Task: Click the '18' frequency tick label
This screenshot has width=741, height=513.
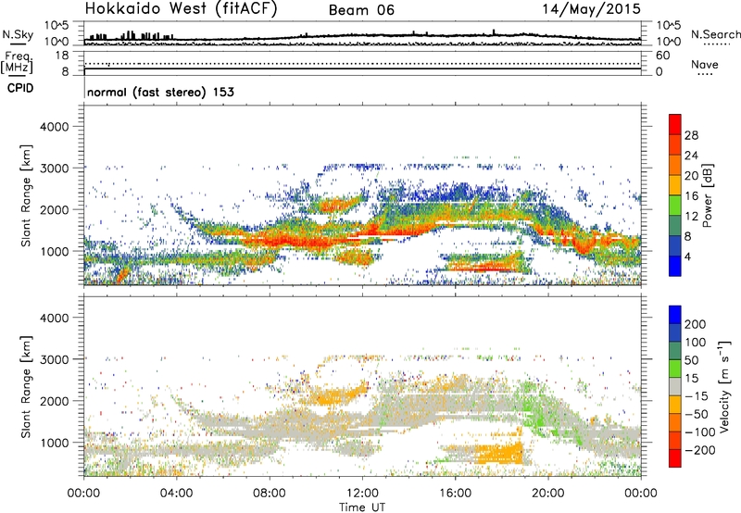Action: [62, 56]
